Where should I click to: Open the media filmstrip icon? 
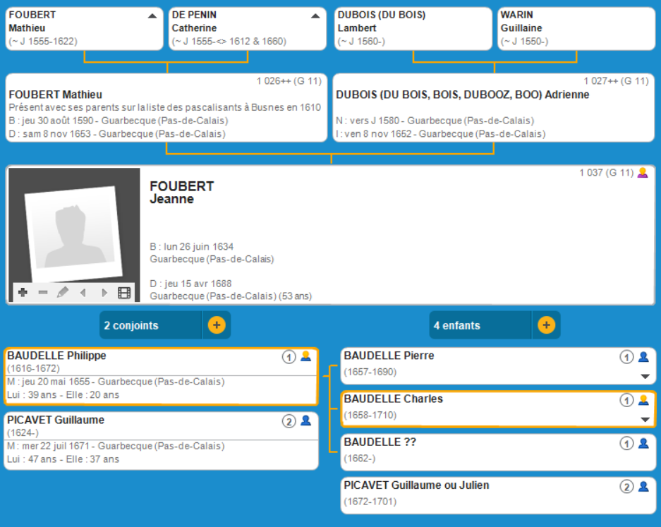(124, 293)
